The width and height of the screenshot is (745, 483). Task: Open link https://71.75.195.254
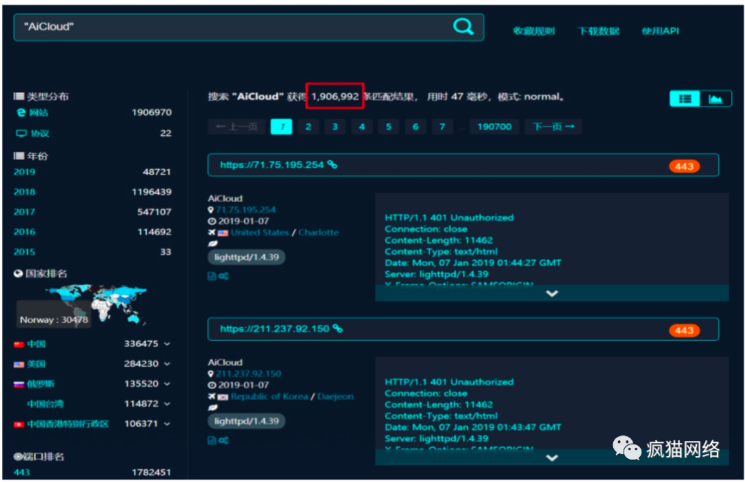[271, 165]
